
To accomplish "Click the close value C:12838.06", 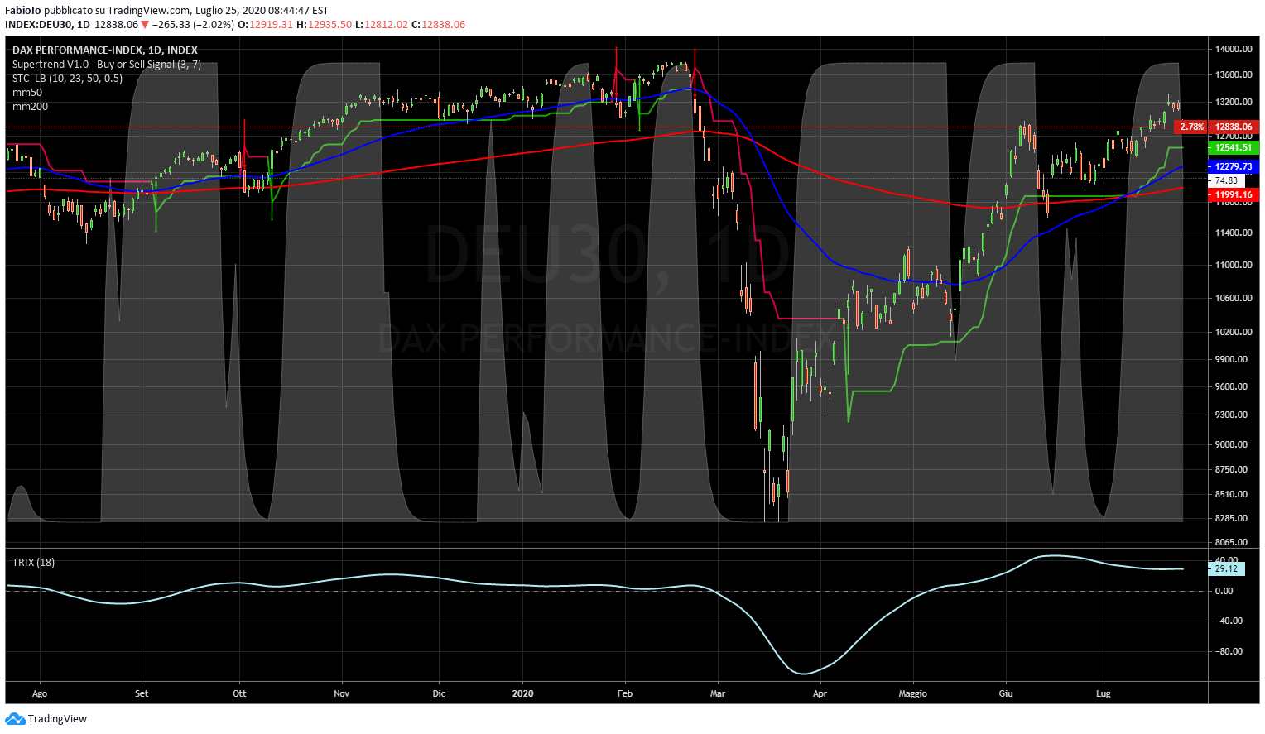I will 439,25.
